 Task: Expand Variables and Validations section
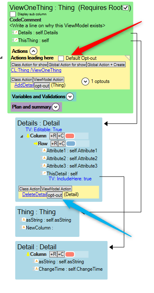(70, 97)
